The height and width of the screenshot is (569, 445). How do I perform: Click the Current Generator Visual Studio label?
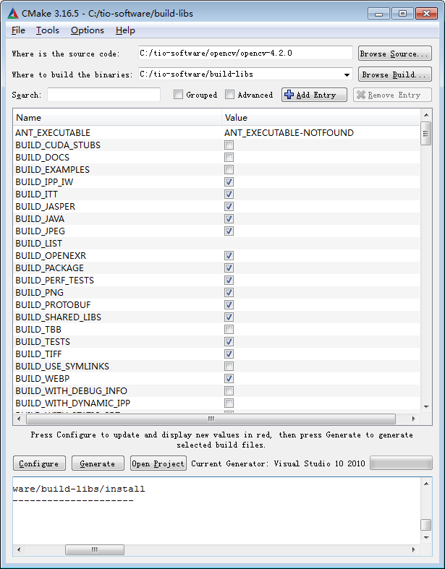278,463
